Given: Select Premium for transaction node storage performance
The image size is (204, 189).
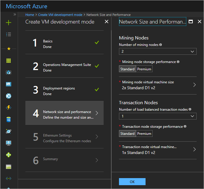Looking at the screenshot, I should pos(144,134).
